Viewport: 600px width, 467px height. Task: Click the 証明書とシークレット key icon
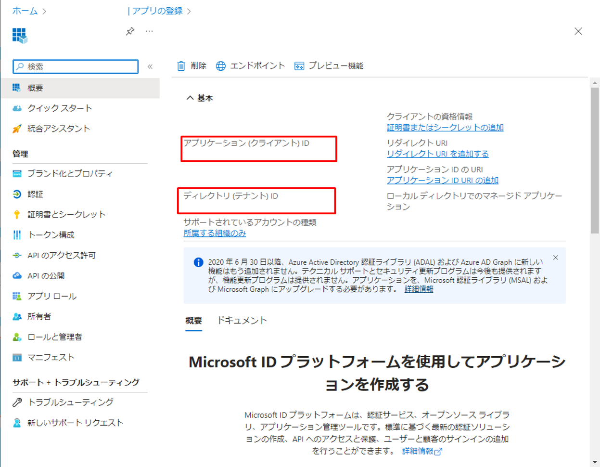17,214
